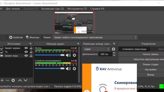
Task: Open the Коллекция сцен (S) menu
Action: 53,9
